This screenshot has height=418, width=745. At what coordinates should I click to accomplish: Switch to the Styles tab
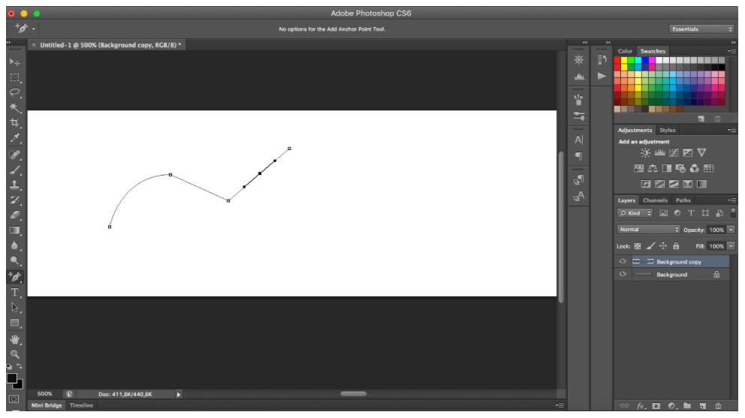click(x=667, y=130)
